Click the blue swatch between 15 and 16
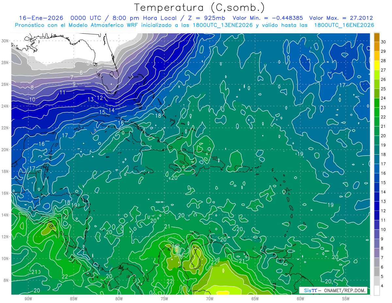This screenshot has width=392, height=303. tap(377, 178)
